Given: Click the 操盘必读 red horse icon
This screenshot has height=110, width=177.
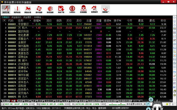Looking at the screenshot, I should (x=28, y=9).
